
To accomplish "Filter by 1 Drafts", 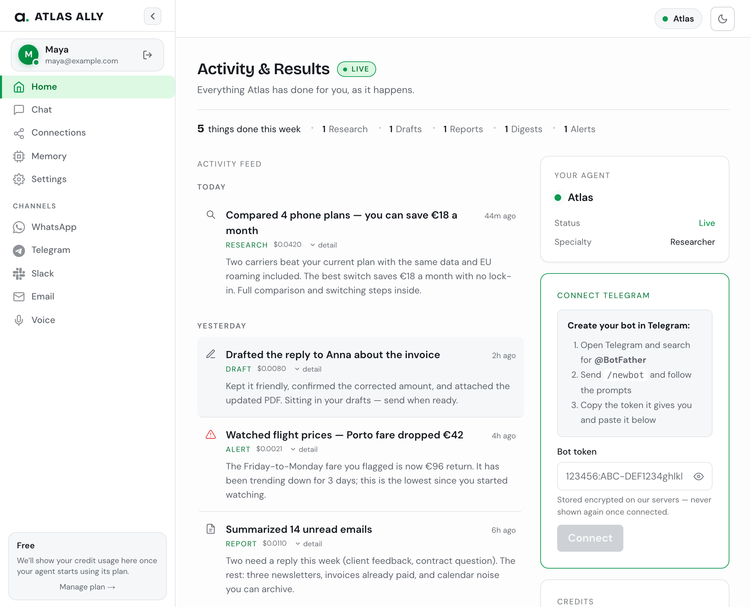I will [x=406, y=129].
